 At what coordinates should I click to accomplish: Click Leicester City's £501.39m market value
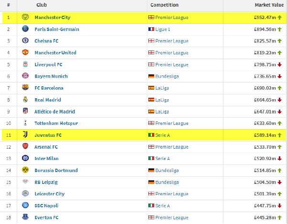[265, 193]
